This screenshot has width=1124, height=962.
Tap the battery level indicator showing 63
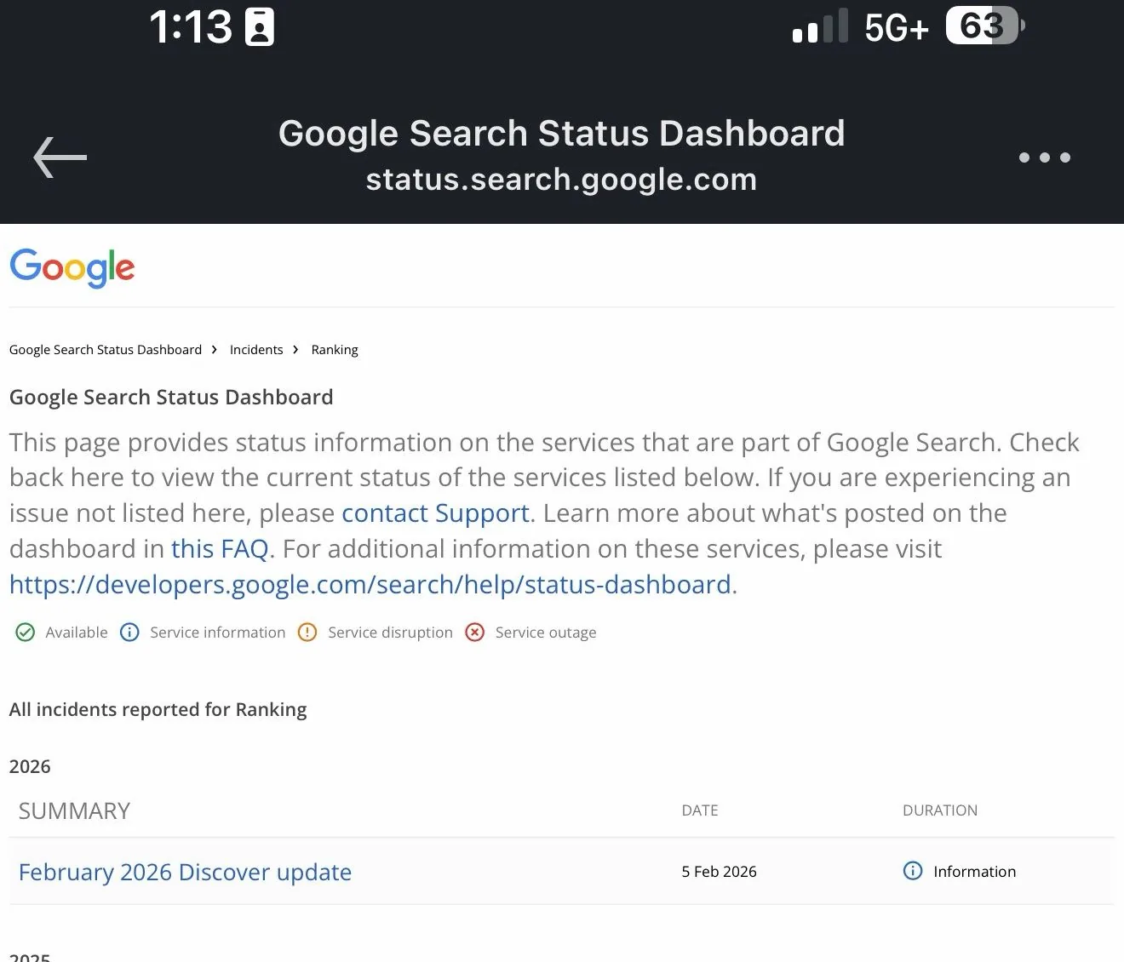click(x=985, y=26)
